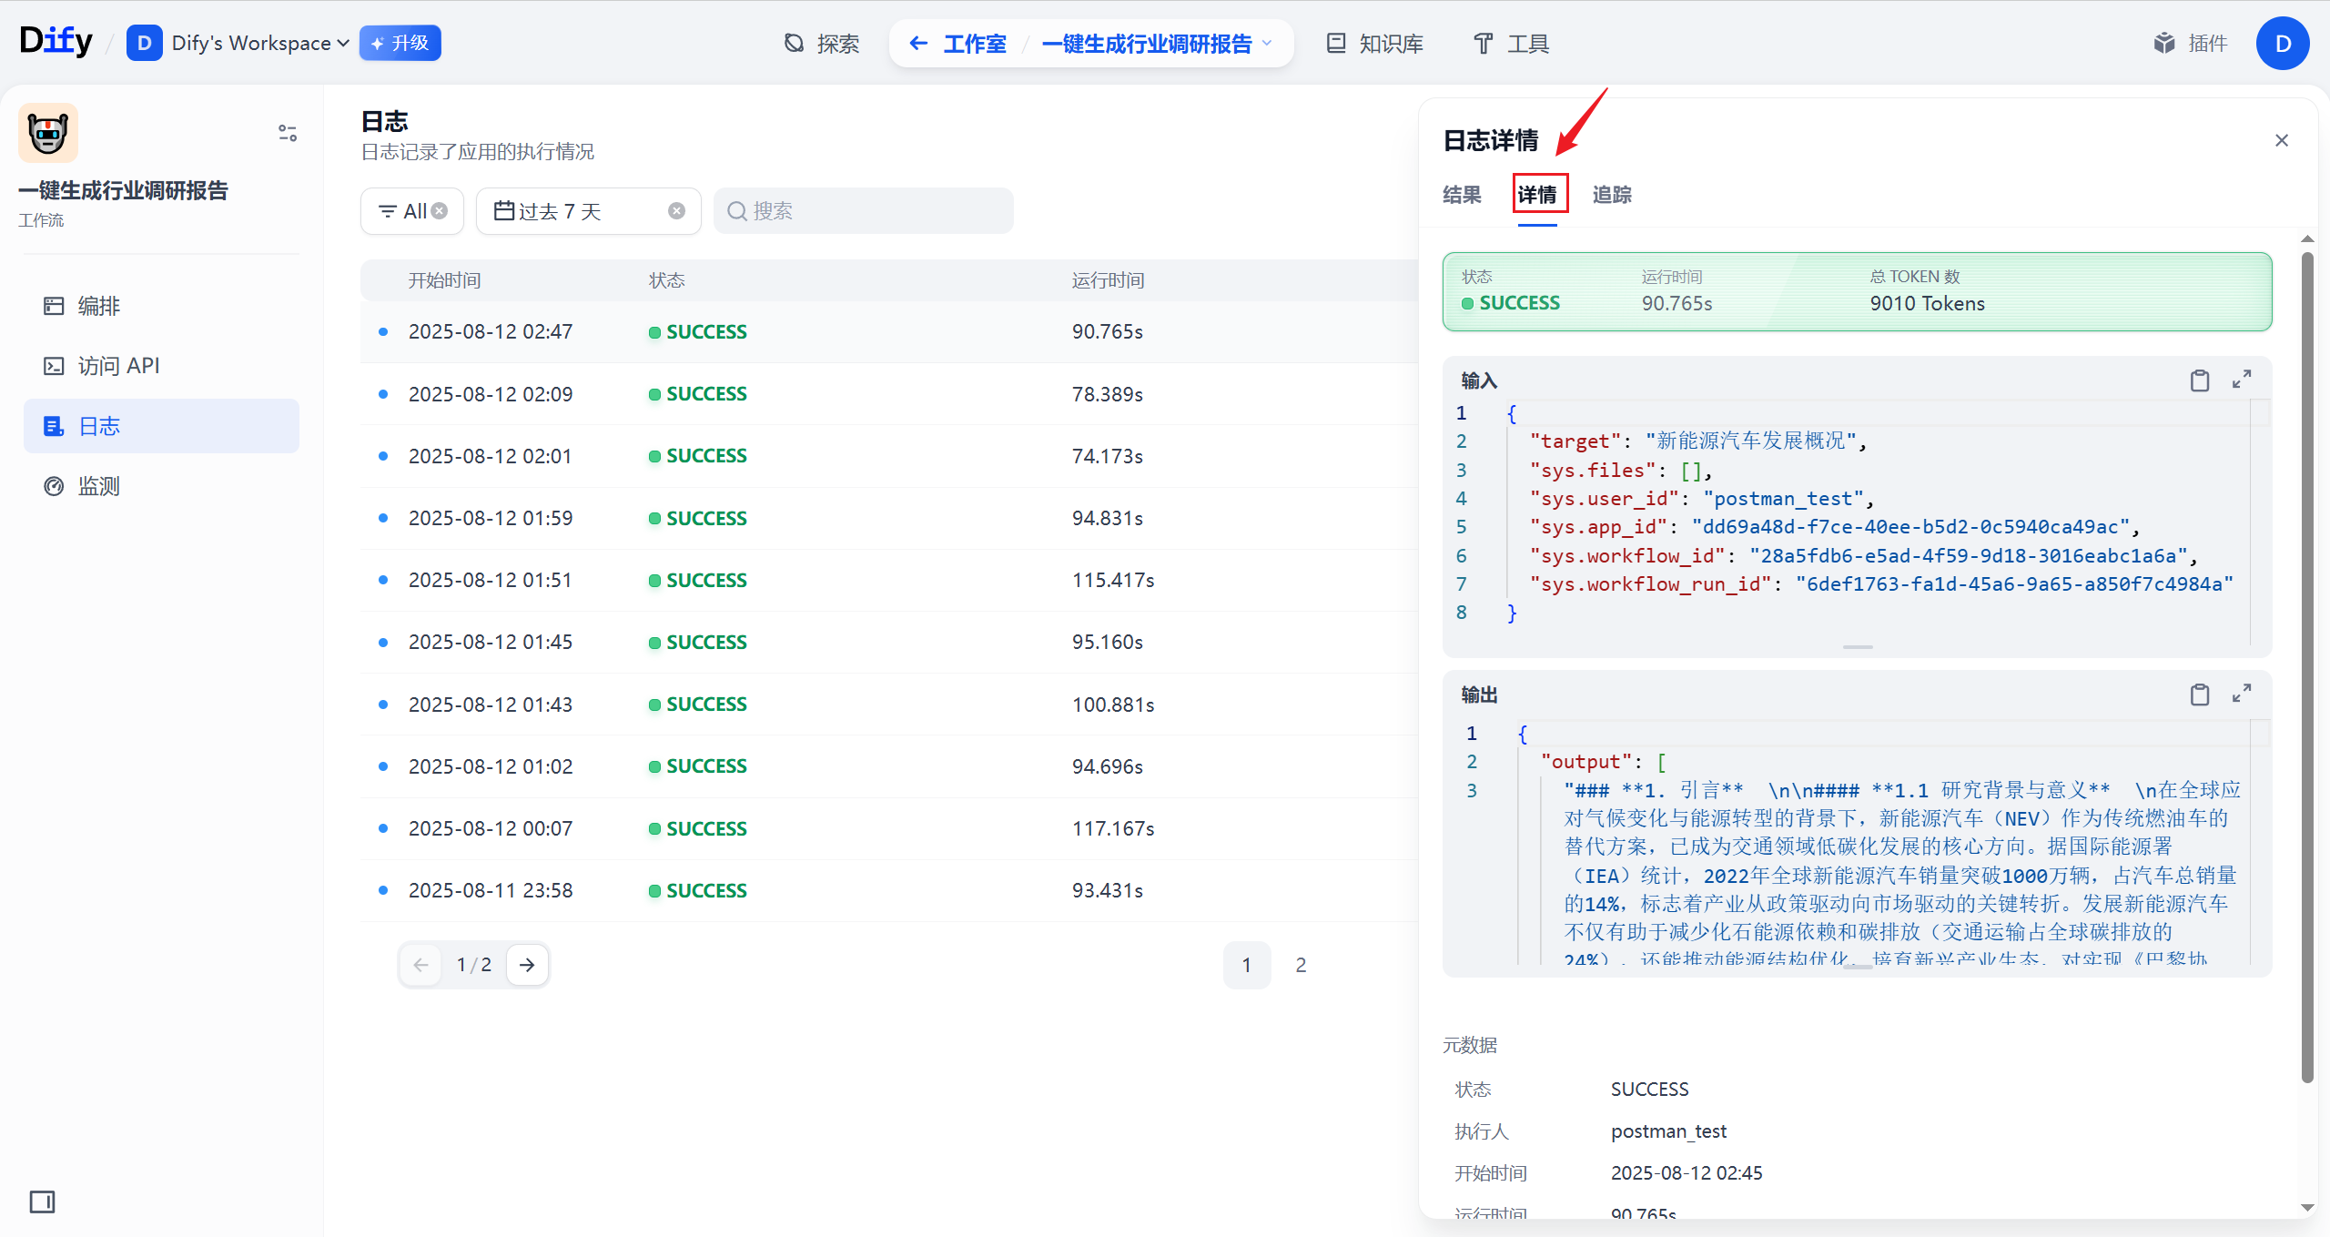Go back to 工作室 studio
2330x1237 pixels.
click(958, 43)
